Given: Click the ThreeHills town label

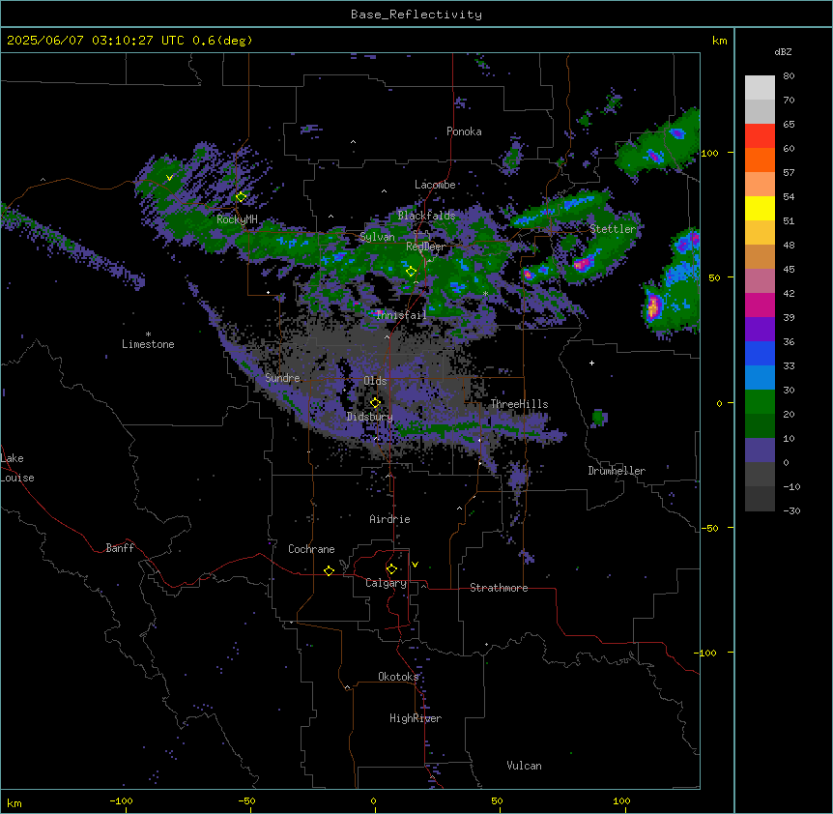Looking at the screenshot, I should (x=519, y=404).
